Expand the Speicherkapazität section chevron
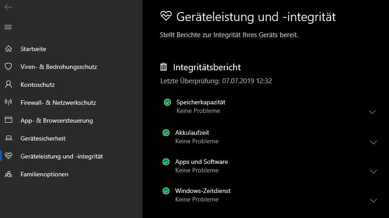The height and width of the screenshot is (218, 389). (372, 112)
